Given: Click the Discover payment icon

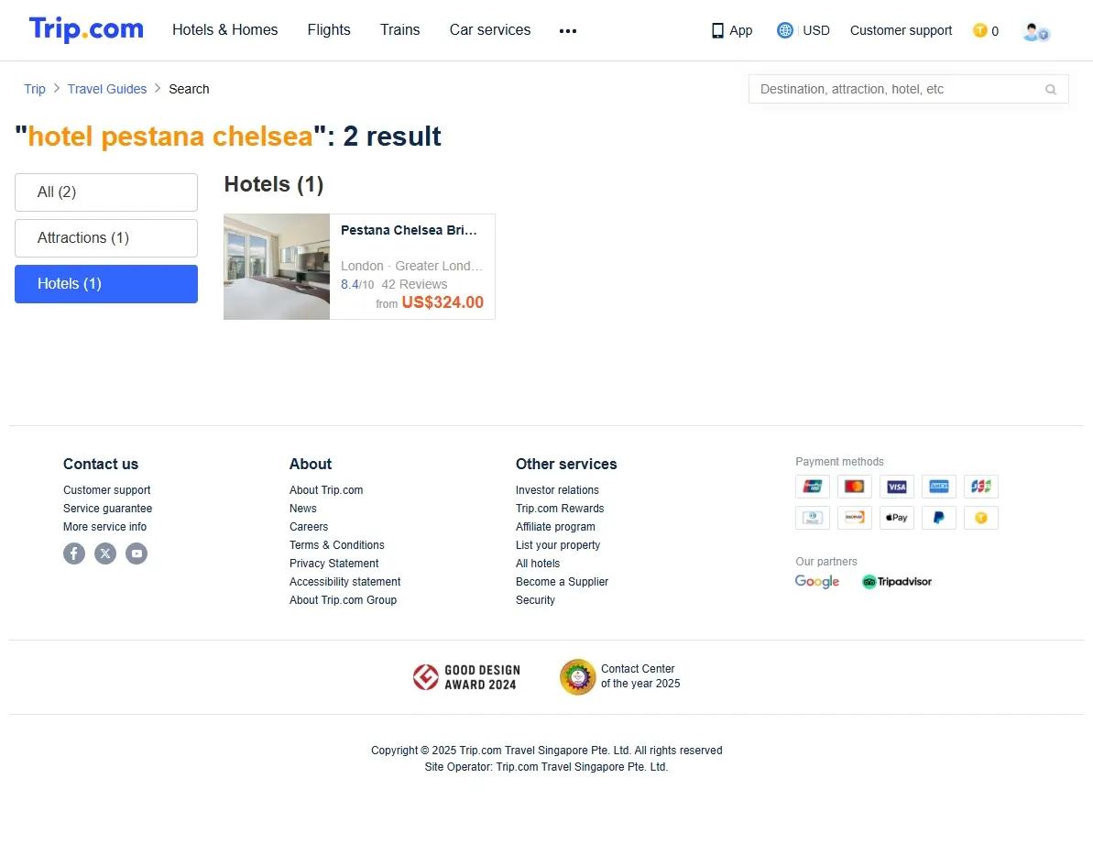Looking at the screenshot, I should pos(854,518).
